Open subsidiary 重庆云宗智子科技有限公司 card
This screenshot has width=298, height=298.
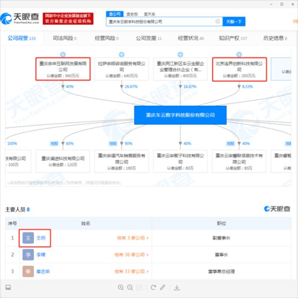tap(181, 161)
